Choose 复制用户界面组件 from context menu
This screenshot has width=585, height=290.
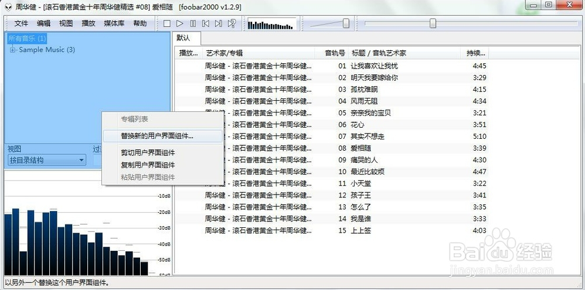[x=162, y=165]
